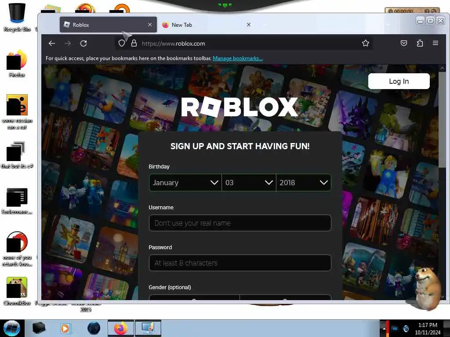
Task: Close the New Tab tab
Action: (x=249, y=25)
